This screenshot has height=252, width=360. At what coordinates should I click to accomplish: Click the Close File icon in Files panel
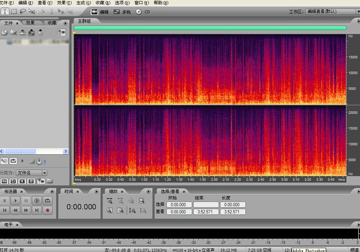click(14, 32)
